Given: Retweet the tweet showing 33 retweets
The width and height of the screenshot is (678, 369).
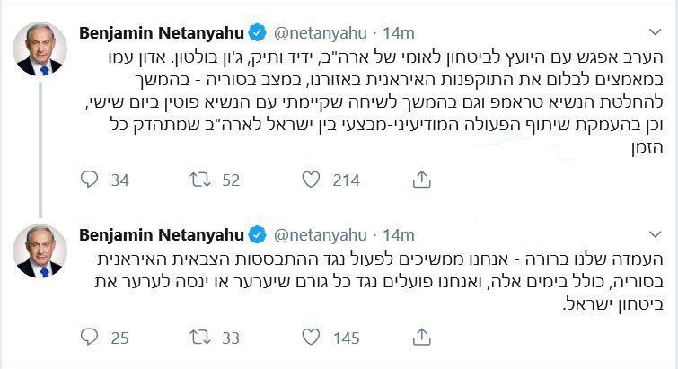Looking at the screenshot, I should point(199,338).
